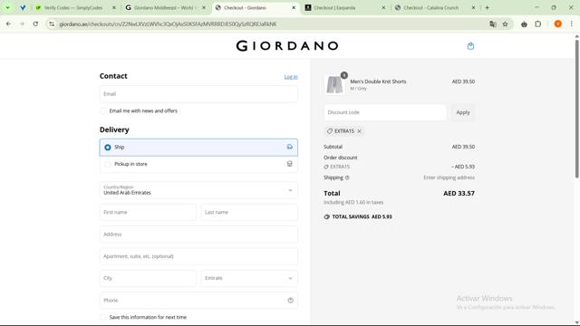This screenshot has height=326, width=580.
Task: Close the Verify Codes SimplyCodes tab
Action: click(x=114, y=8)
